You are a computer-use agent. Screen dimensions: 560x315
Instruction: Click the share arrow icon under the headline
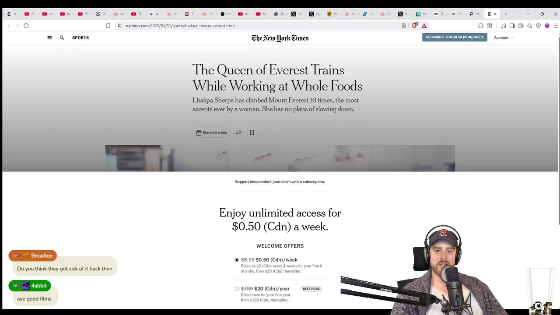(x=238, y=133)
